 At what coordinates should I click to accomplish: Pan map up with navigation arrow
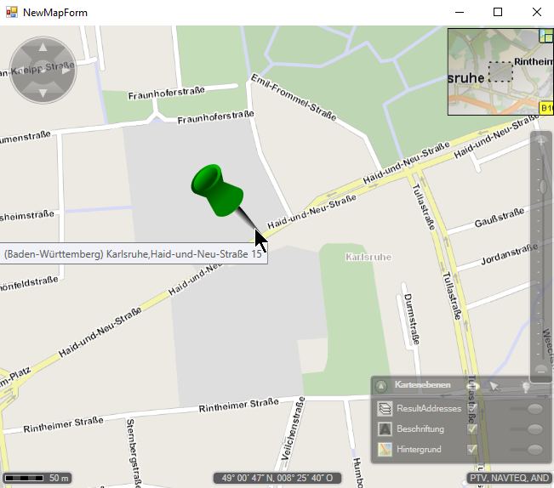point(43,48)
